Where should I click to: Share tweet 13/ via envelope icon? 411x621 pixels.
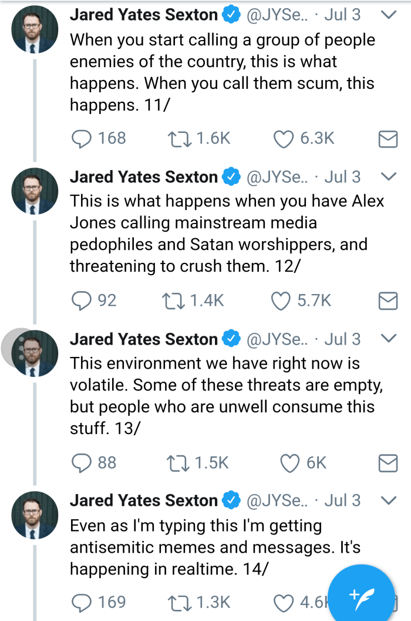click(388, 463)
